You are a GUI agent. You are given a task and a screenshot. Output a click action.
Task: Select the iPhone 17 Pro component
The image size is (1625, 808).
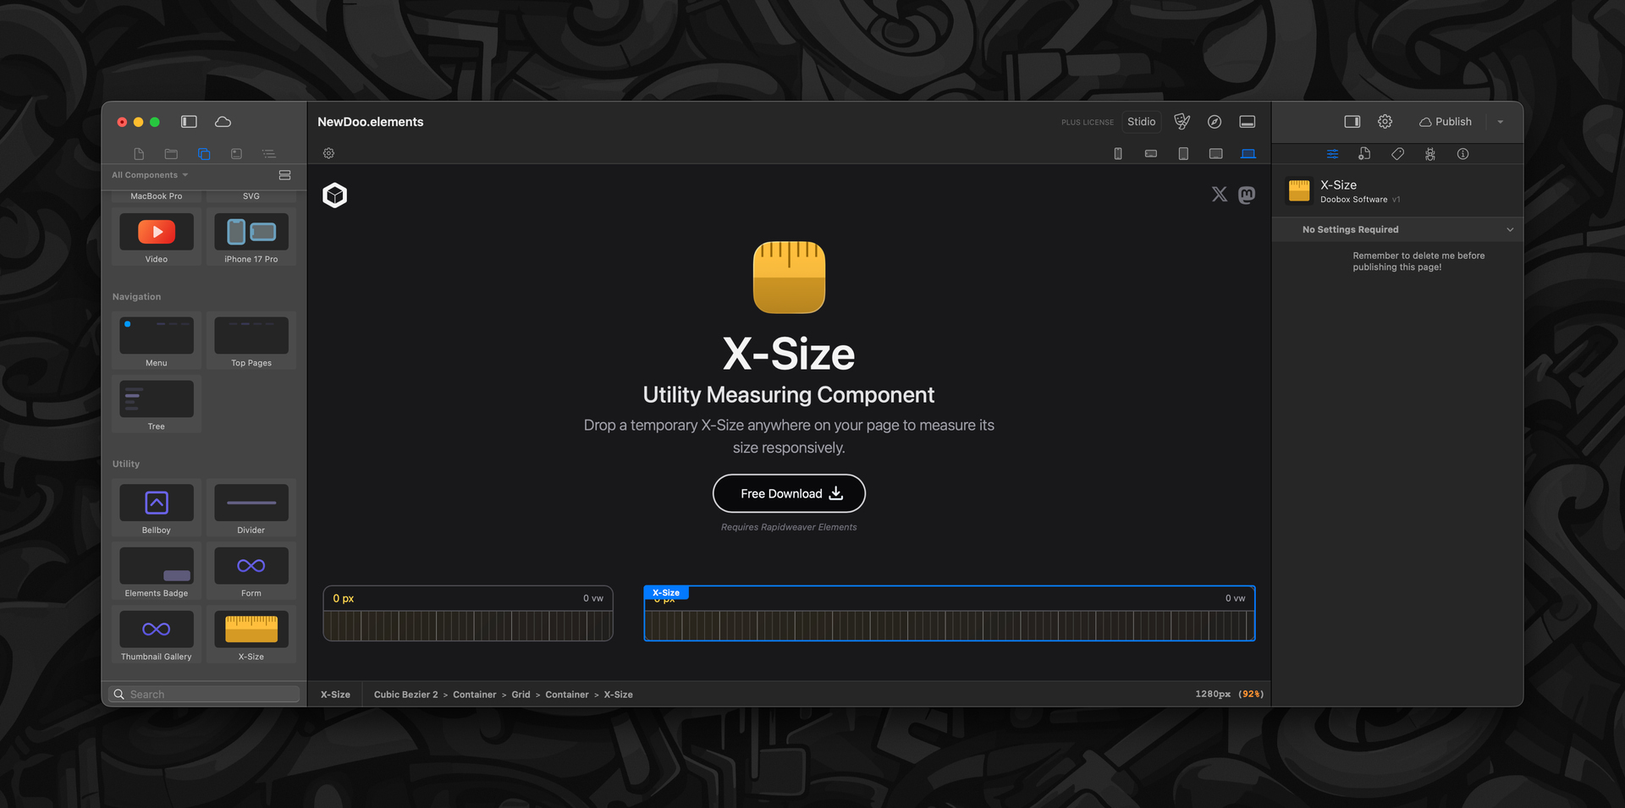(251, 237)
